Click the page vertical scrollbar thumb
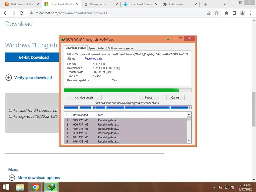Image resolution: width=256 pixels, height=192 pixels. click(254, 109)
